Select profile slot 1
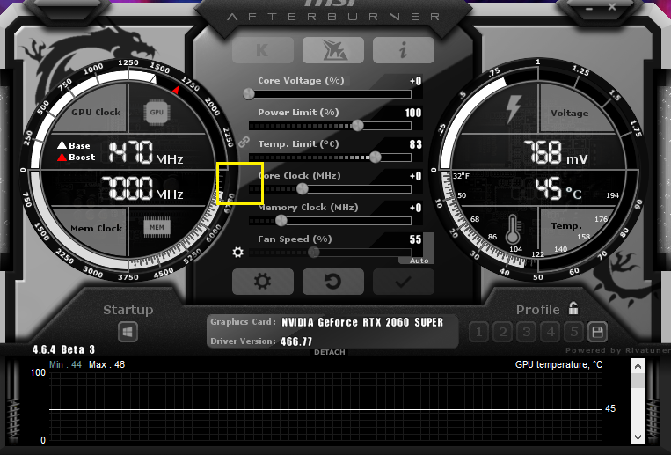Image resolution: width=671 pixels, height=455 pixels. pyautogui.click(x=479, y=332)
